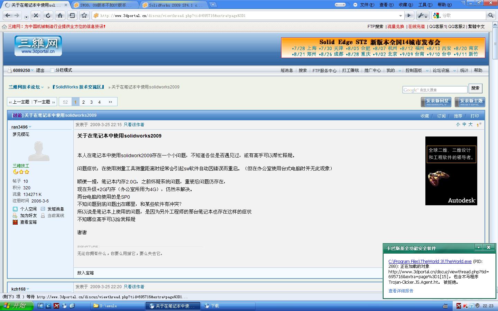Open a new tab with the plus button
Image resolution: width=498 pixels, height=311 pixels.
pyautogui.click(x=213, y=5)
